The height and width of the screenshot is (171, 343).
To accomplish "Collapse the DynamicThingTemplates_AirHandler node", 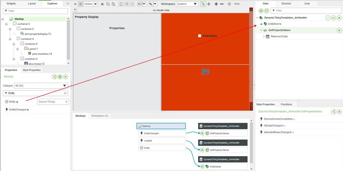I will pos(258,18).
